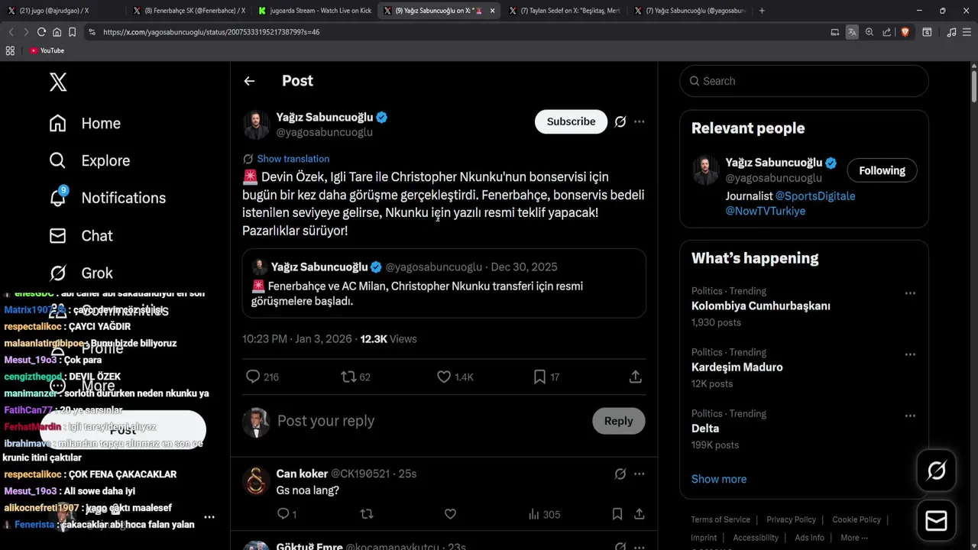Options for Kardeşim Maduro trend
The height and width of the screenshot is (550, 978).
click(x=910, y=354)
